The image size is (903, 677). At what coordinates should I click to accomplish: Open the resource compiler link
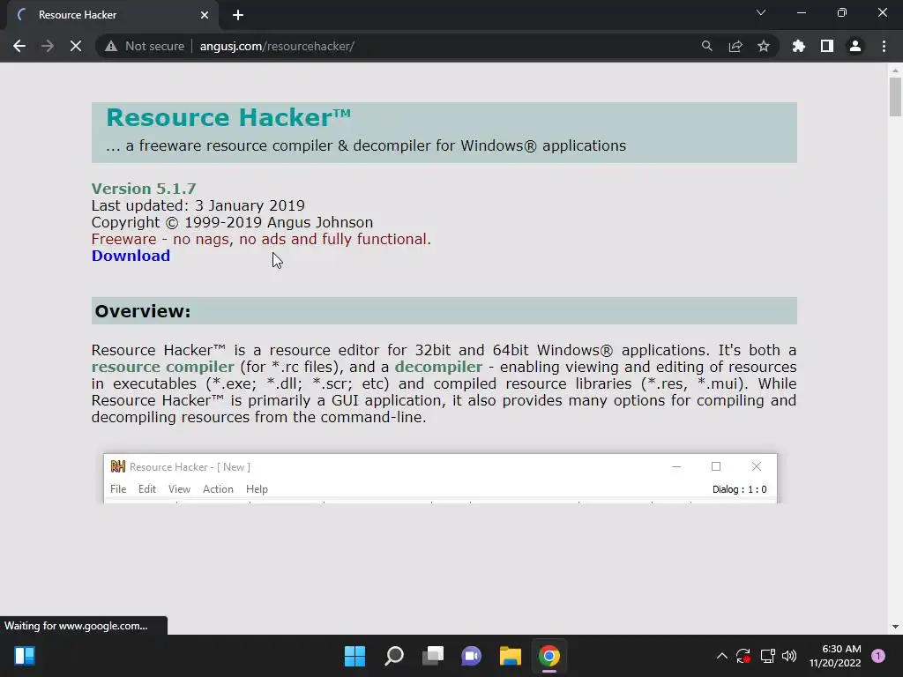(163, 367)
